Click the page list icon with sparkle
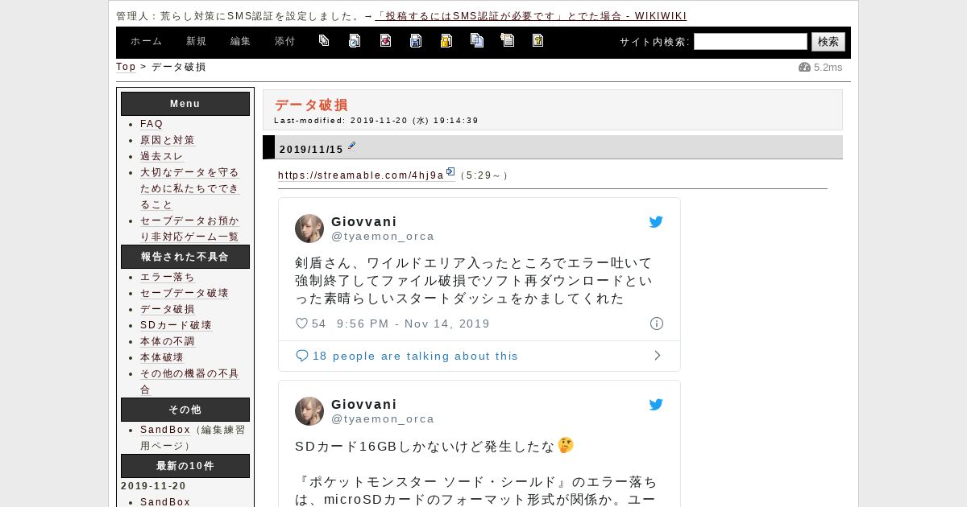The width and height of the screenshot is (967, 507). (x=507, y=40)
